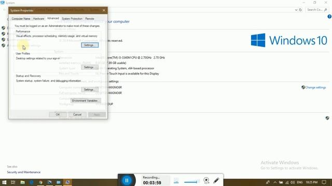
Task: Expand the address bar history dropdown
Action: (296, 10)
